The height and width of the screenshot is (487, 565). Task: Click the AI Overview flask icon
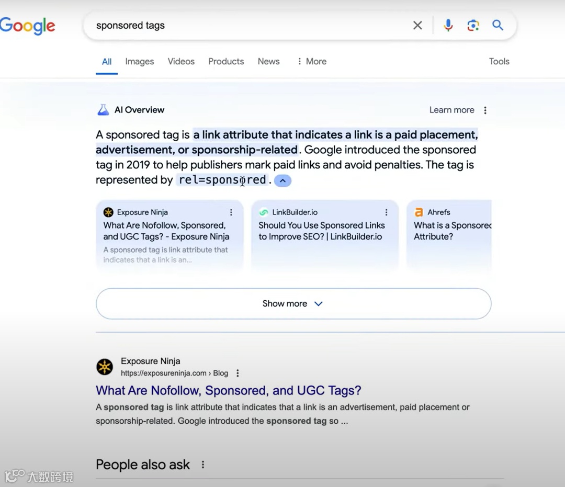103,110
